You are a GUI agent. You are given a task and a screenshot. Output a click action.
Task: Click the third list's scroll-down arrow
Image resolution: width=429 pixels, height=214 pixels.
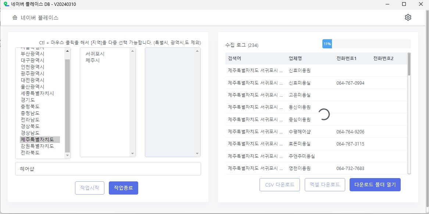[197, 154]
